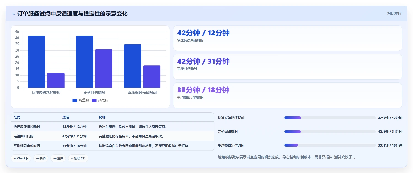Click the 调整前 bar for 快速反馈路径耗时
The height and width of the screenshot is (173, 413).
point(37,62)
